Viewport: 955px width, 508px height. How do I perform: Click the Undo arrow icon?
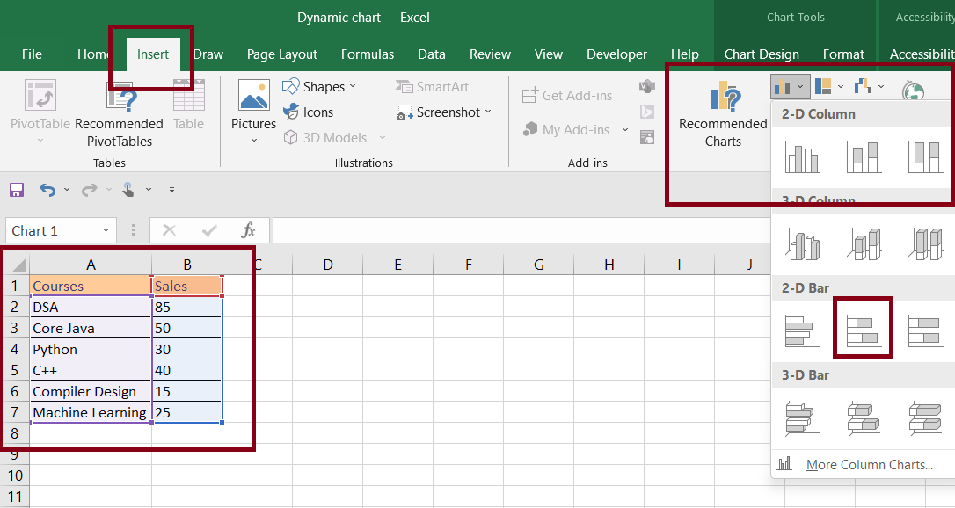tap(47, 190)
